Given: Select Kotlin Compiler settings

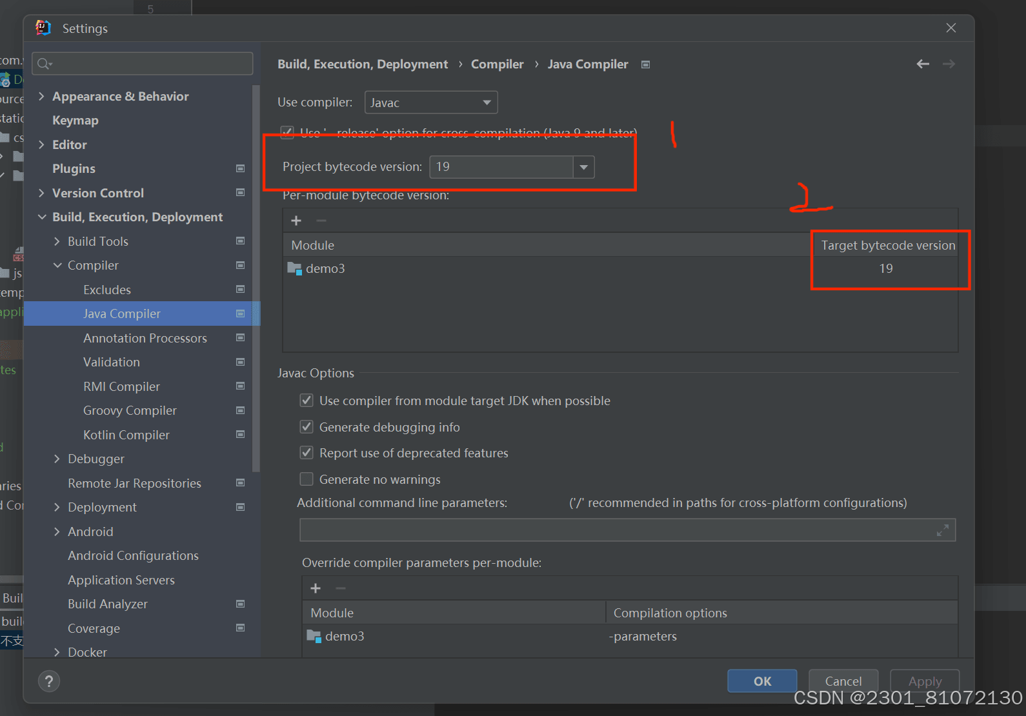Looking at the screenshot, I should tap(126, 435).
